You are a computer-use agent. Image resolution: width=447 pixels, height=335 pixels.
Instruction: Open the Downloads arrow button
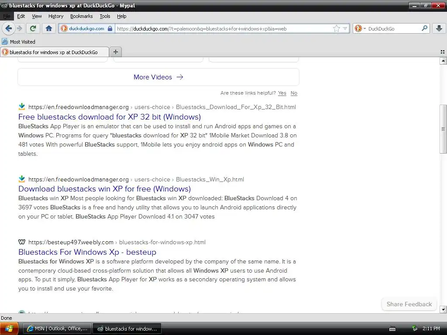tap(439, 28)
